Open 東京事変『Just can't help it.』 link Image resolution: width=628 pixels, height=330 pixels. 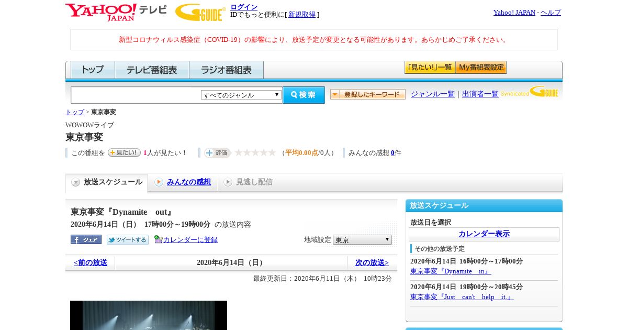click(462, 296)
